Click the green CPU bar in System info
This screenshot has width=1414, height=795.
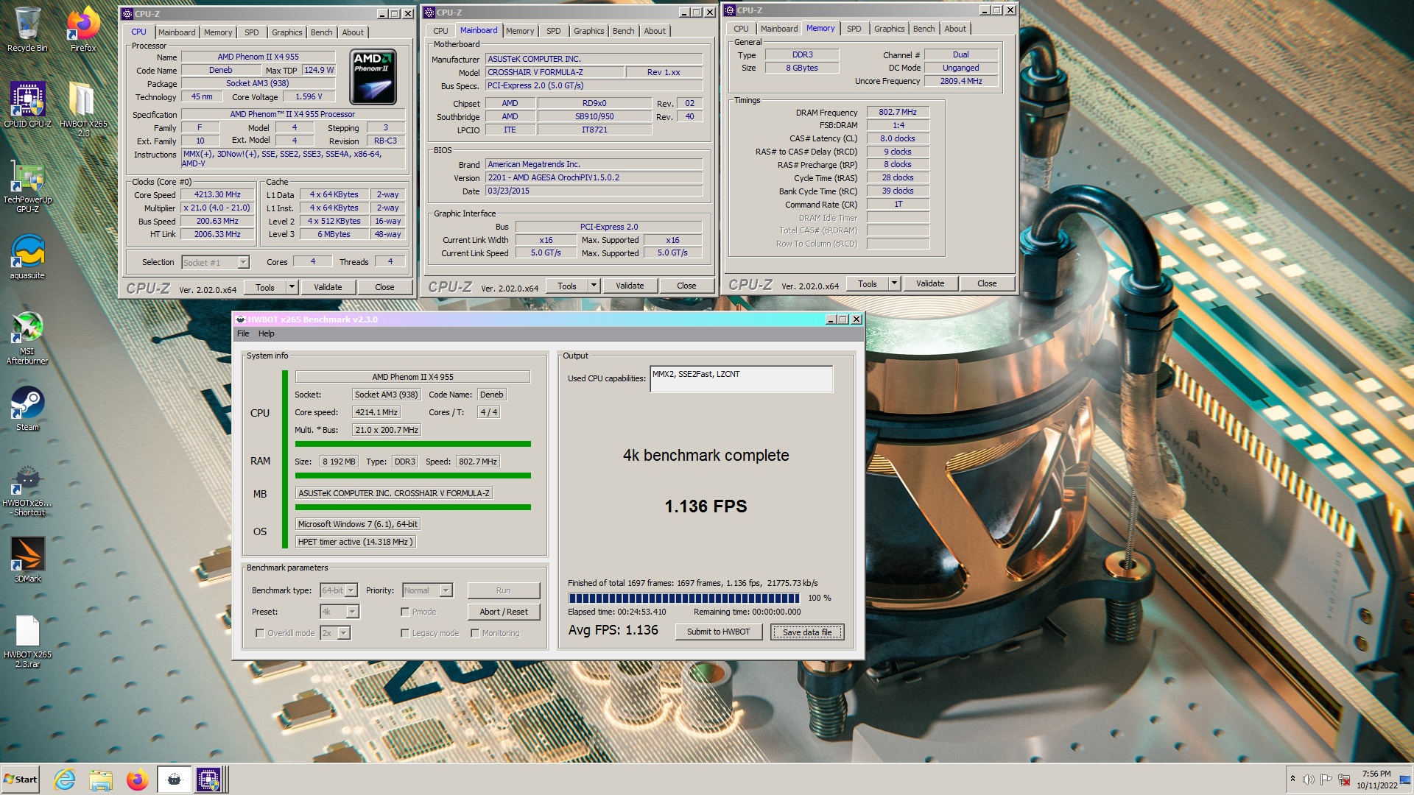pyautogui.click(x=412, y=444)
